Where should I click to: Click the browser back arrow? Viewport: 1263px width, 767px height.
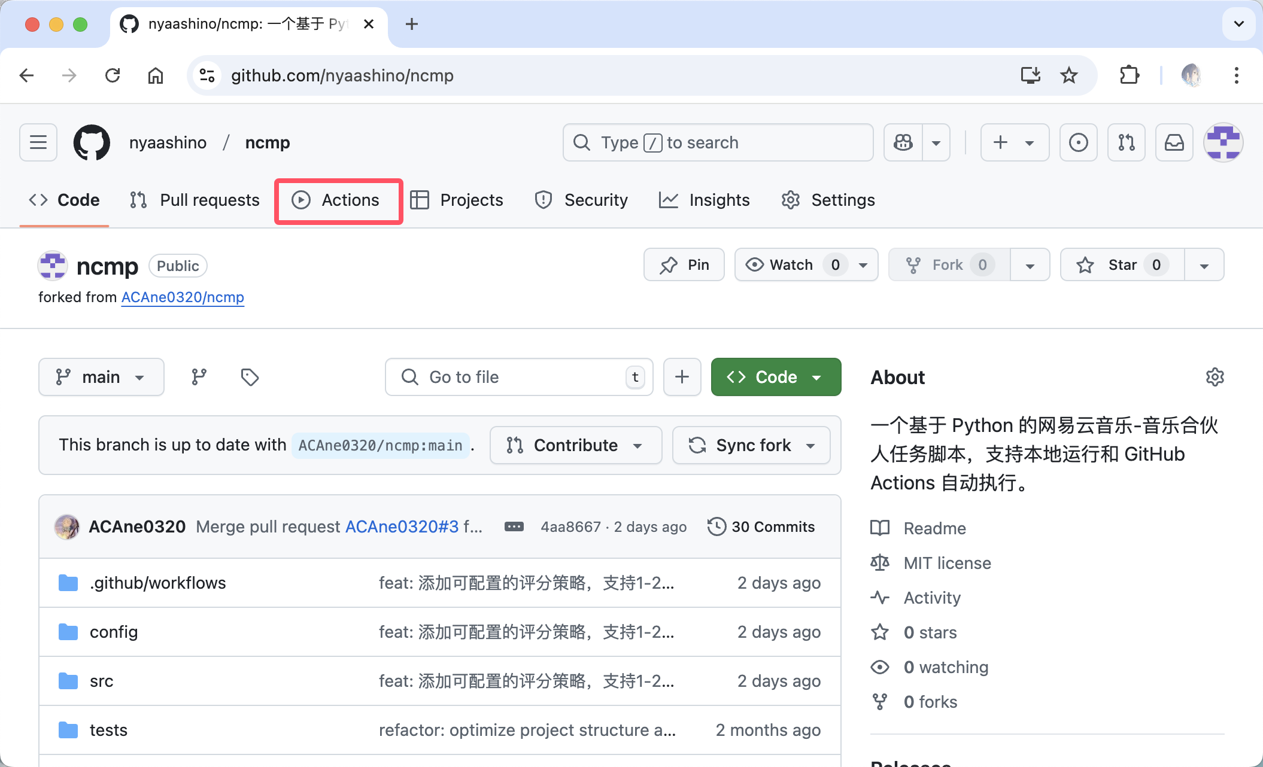(x=27, y=75)
